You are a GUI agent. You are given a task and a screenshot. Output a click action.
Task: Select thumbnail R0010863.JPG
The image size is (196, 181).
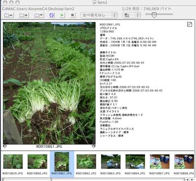(x=111, y=161)
